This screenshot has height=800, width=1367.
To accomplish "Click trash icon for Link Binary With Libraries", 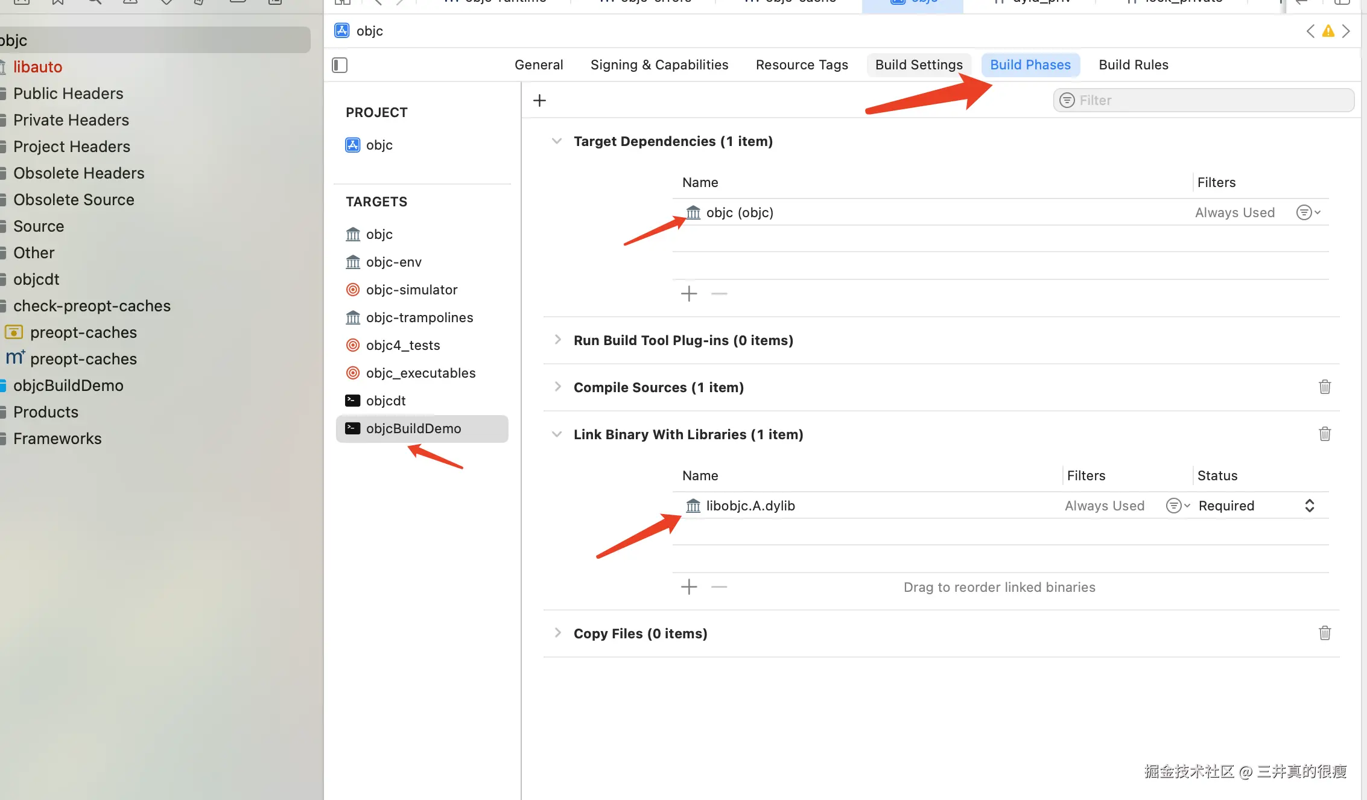I will [1324, 434].
